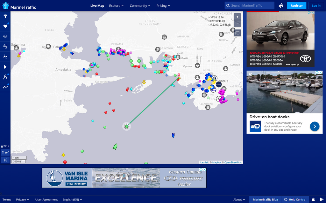Open the Leaflet attribution link
Image resolution: width=326 pixels, height=203 pixels.
204,162
